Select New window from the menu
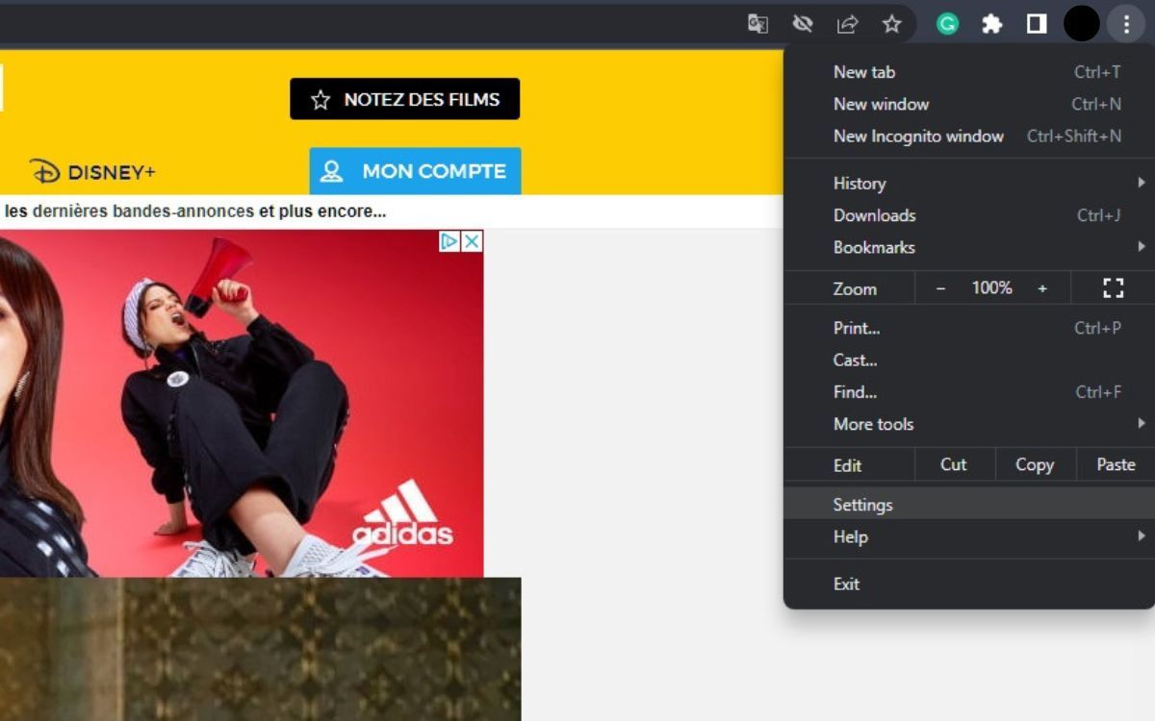Image resolution: width=1155 pixels, height=721 pixels. [x=969, y=104]
